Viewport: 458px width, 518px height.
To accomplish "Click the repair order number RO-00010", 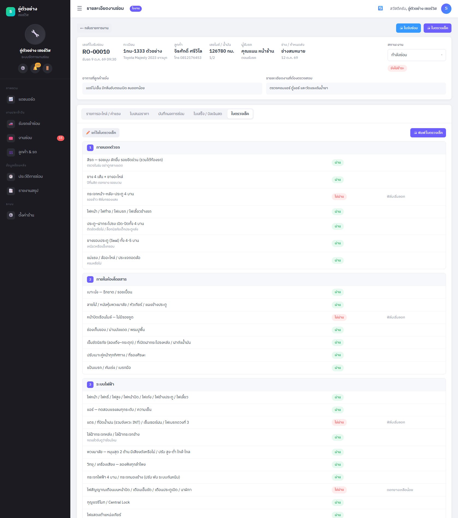I will click(96, 52).
